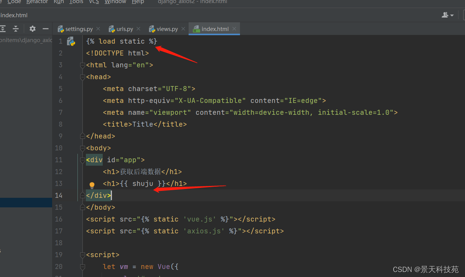Expand all items in Project panel
This screenshot has width=465, height=277.
[3, 29]
